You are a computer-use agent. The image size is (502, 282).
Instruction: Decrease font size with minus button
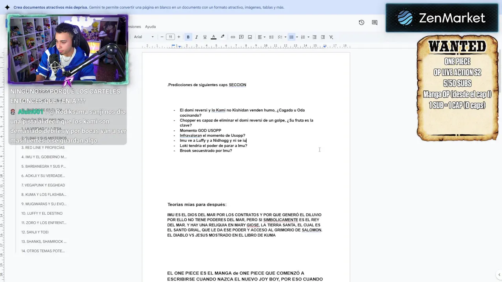click(162, 37)
